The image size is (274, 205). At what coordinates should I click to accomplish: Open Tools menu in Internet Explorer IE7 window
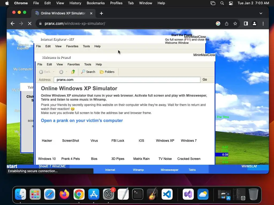pyautogui.click(x=86, y=46)
